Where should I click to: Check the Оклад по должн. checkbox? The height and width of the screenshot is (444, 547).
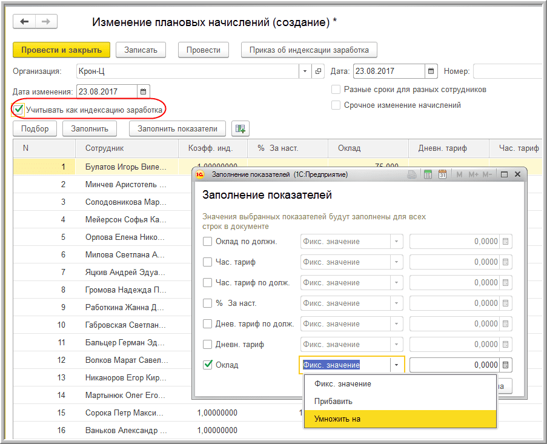[207, 241]
